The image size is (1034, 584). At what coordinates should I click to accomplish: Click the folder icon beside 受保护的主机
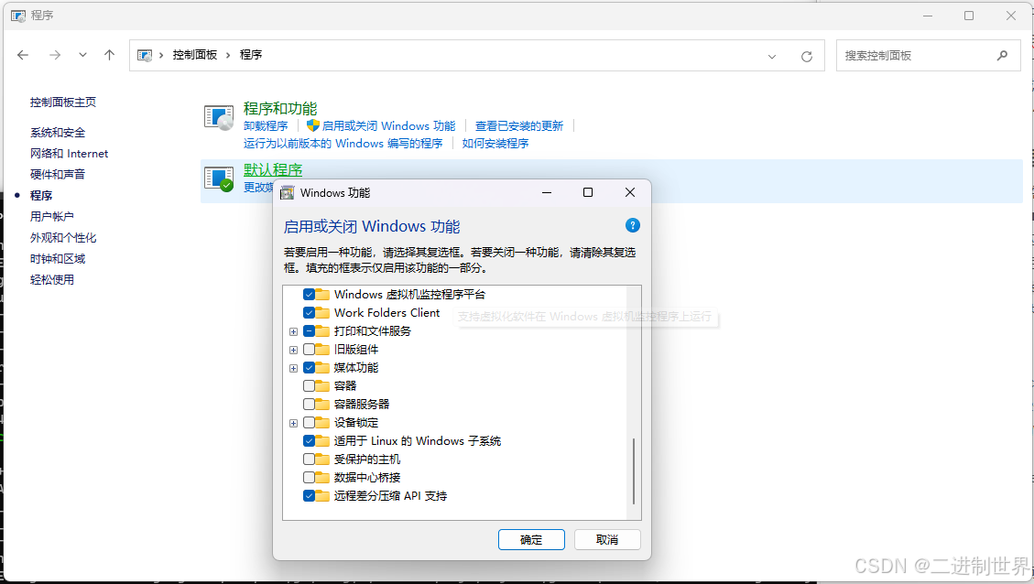pyautogui.click(x=322, y=459)
